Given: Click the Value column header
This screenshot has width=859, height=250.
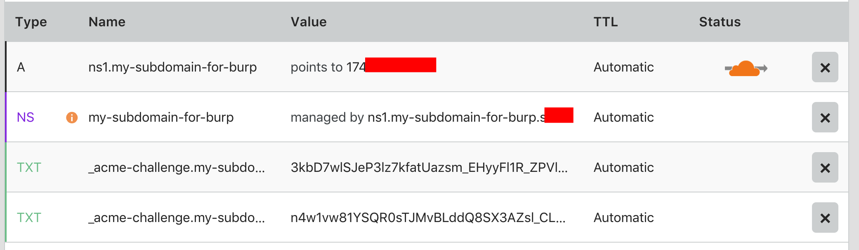Looking at the screenshot, I should (x=309, y=22).
